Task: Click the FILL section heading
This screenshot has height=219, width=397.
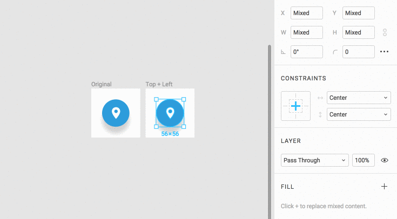Action: coord(287,187)
